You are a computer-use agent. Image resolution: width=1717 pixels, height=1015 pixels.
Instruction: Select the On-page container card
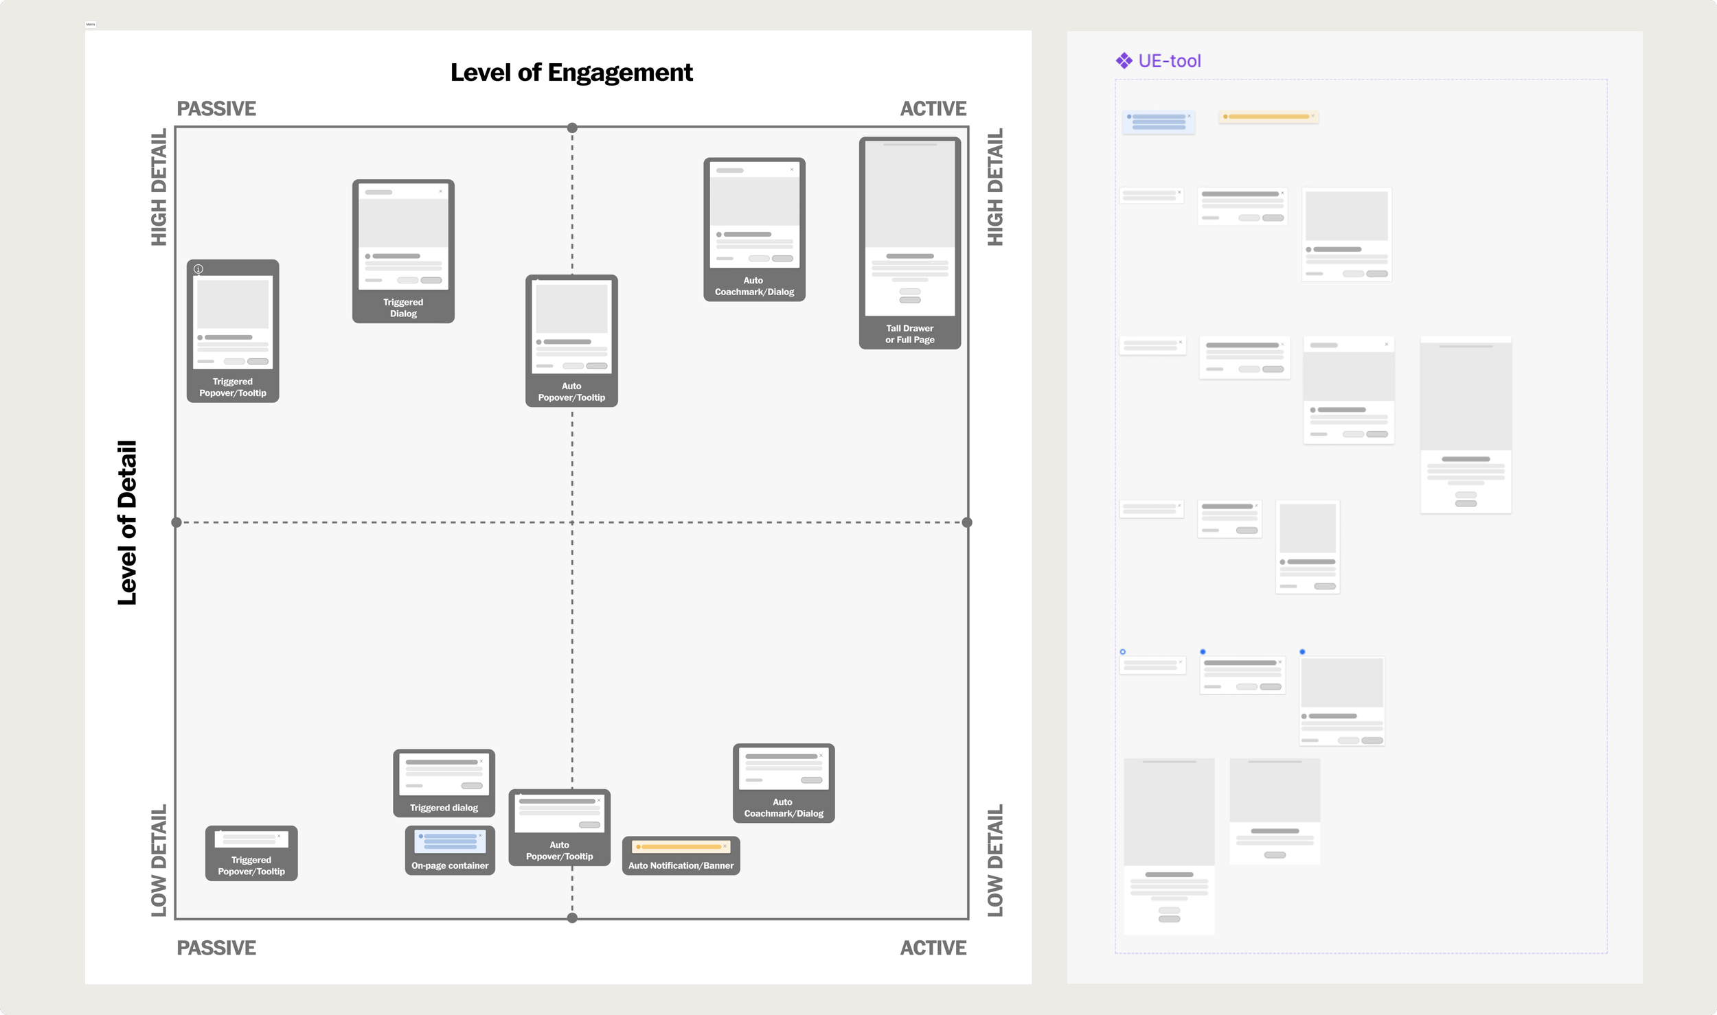pyautogui.click(x=450, y=850)
